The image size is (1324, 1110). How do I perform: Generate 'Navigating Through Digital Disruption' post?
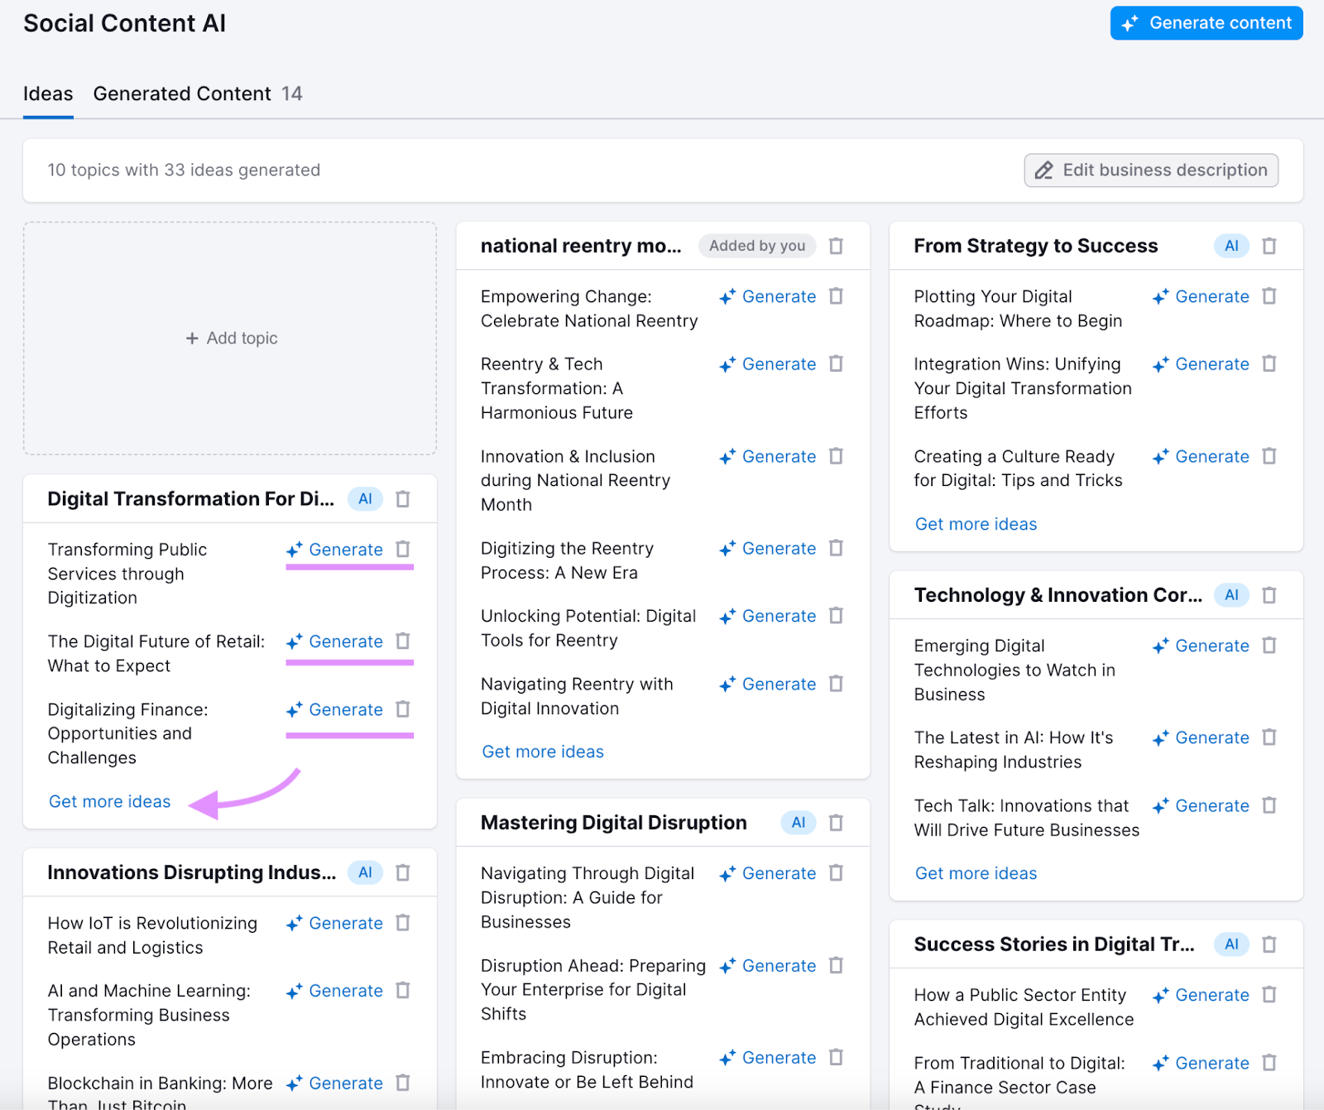tap(768, 873)
